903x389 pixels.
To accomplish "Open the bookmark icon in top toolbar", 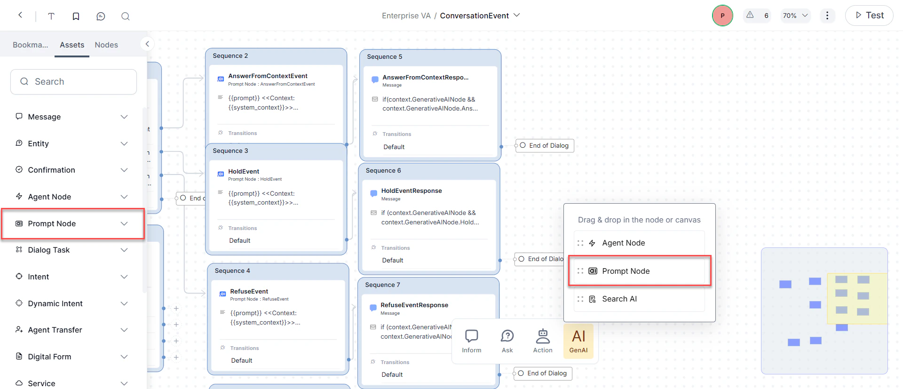I will pyautogui.click(x=76, y=16).
